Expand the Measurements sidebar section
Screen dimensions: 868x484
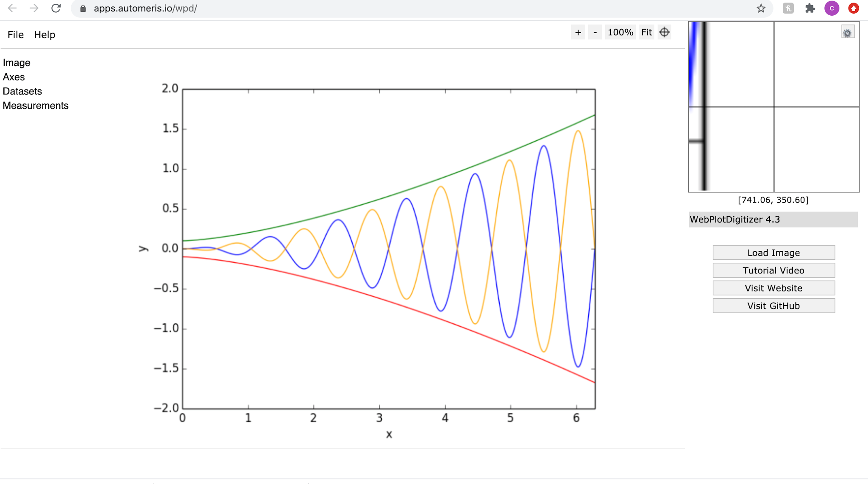(36, 106)
